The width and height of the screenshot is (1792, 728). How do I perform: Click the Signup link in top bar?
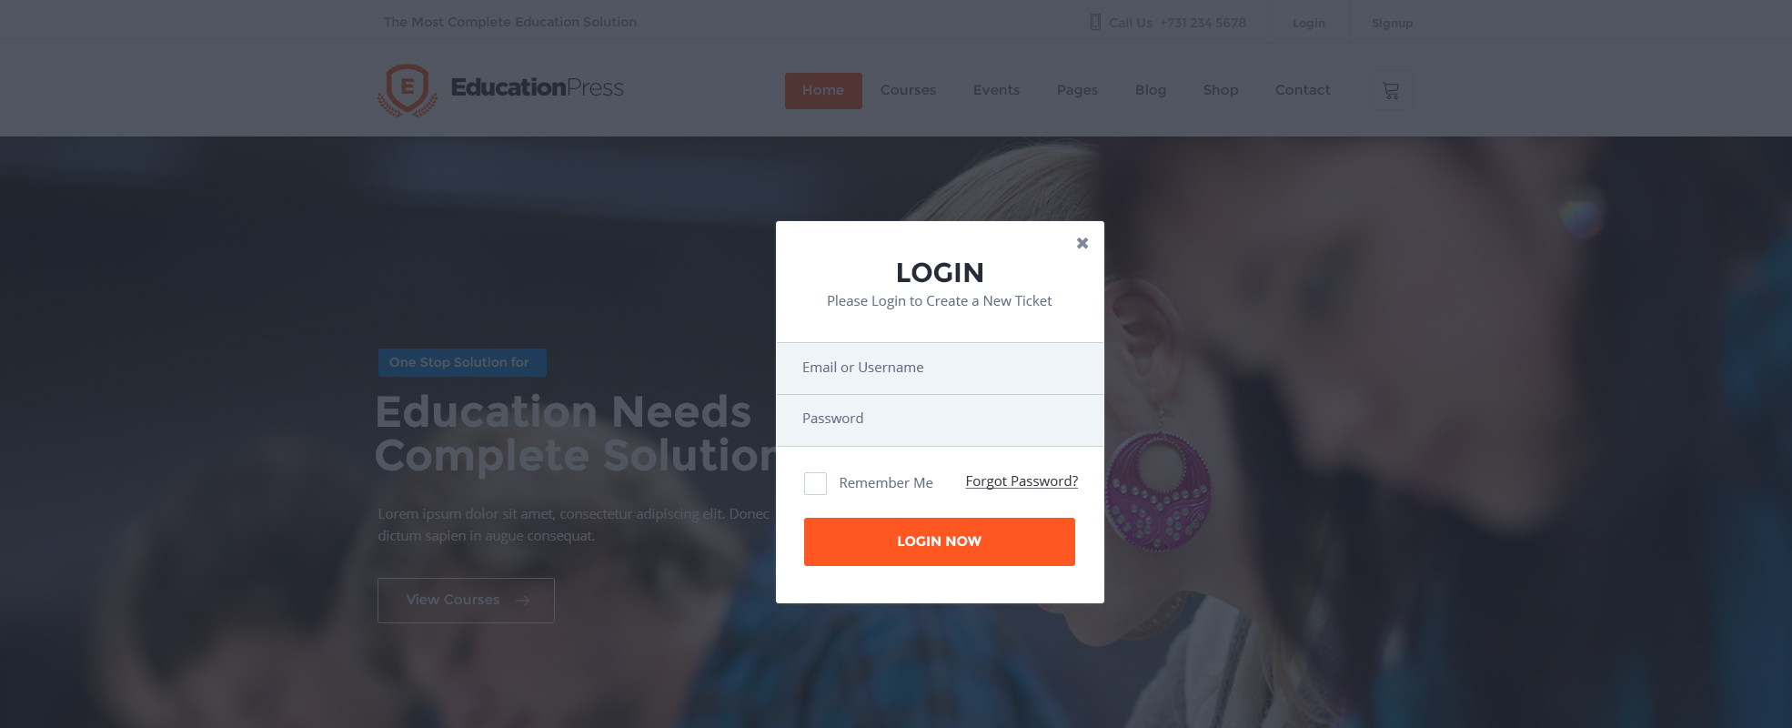[x=1392, y=23]
